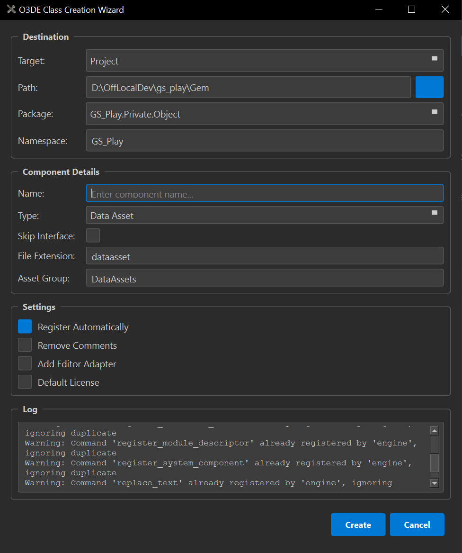Image resolution: width=462 pixels, height=553 pixels.
Task: Enable the Remove Comments option
Action: pyautogui.click(x=25, y=344)
